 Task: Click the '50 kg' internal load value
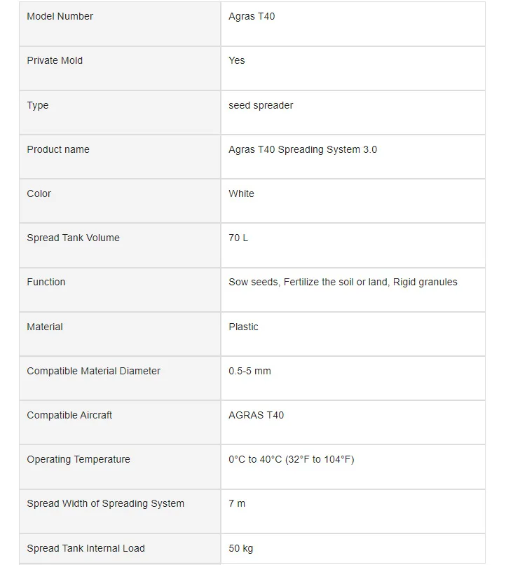240,548
